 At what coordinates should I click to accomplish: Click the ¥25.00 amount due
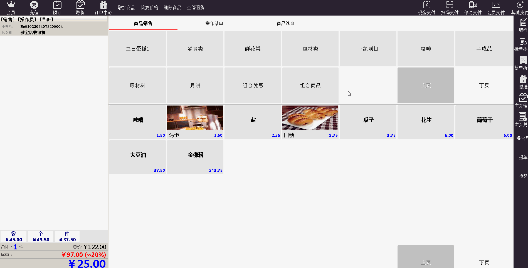coord(87,264)
